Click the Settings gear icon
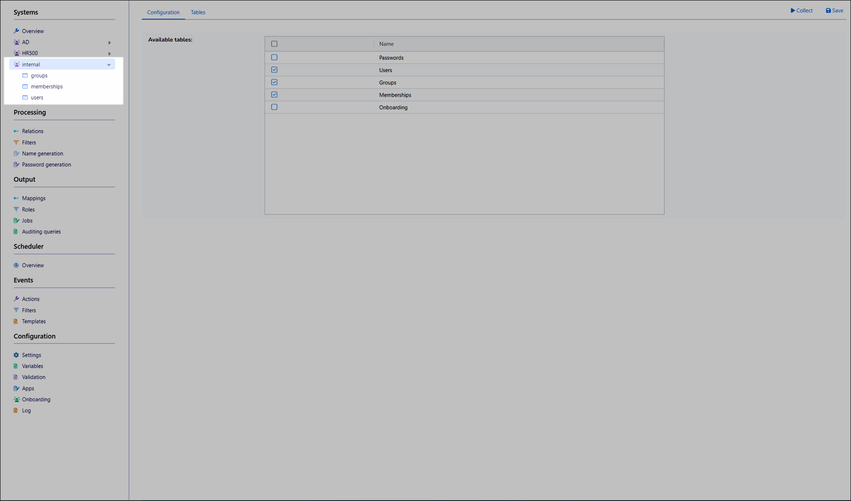Viewport: 851px width, 501px height. [x=16, y=355]
